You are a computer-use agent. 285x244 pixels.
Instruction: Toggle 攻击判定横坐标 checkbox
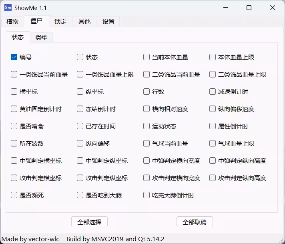click(14, 178)
